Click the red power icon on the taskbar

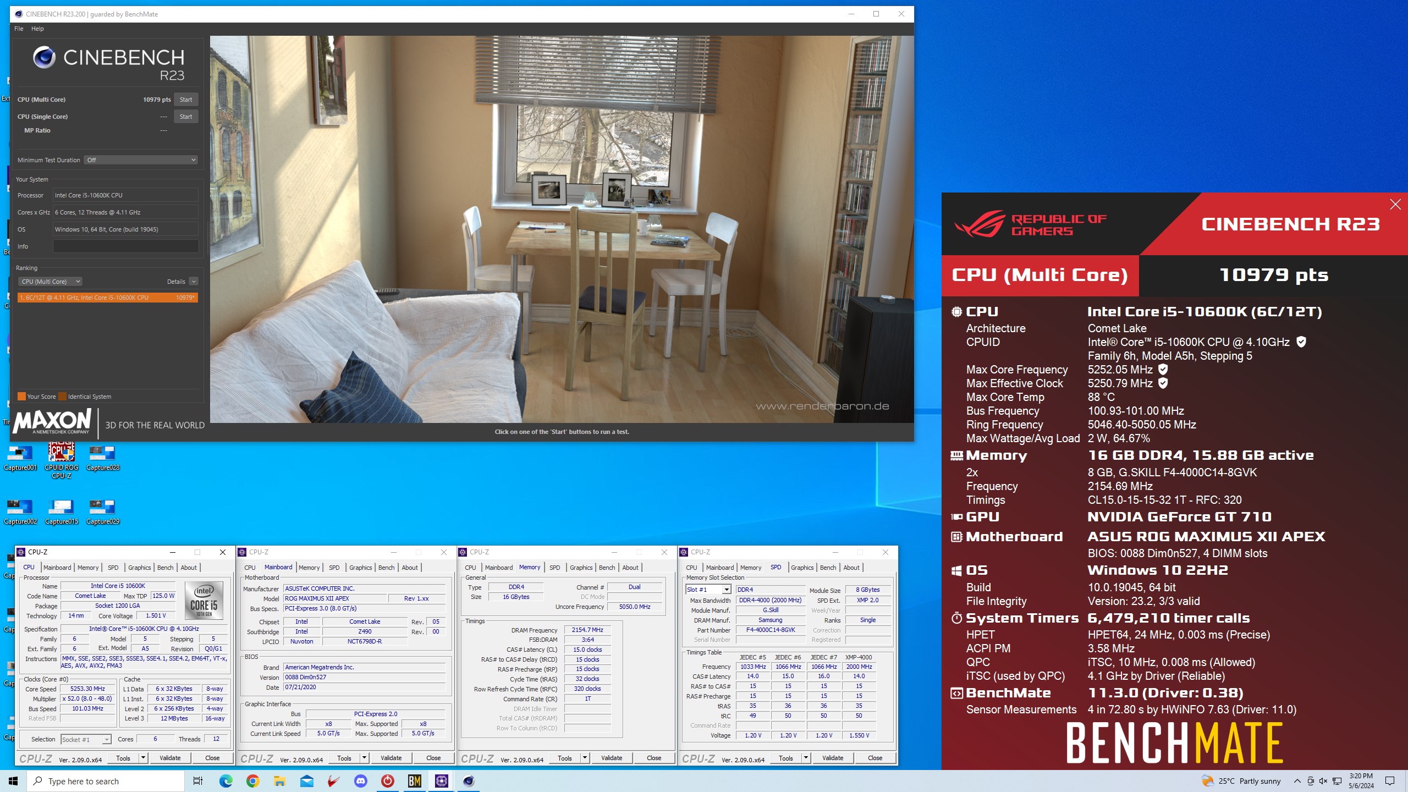387,781
